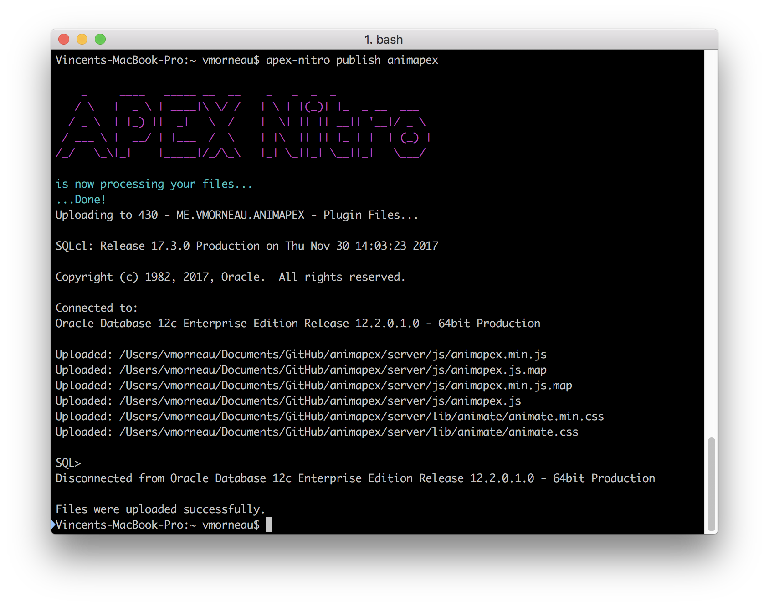The image size is (769, 607).
Task: Click the Oracle copyright notice line
Action: (x=230, y=277)
